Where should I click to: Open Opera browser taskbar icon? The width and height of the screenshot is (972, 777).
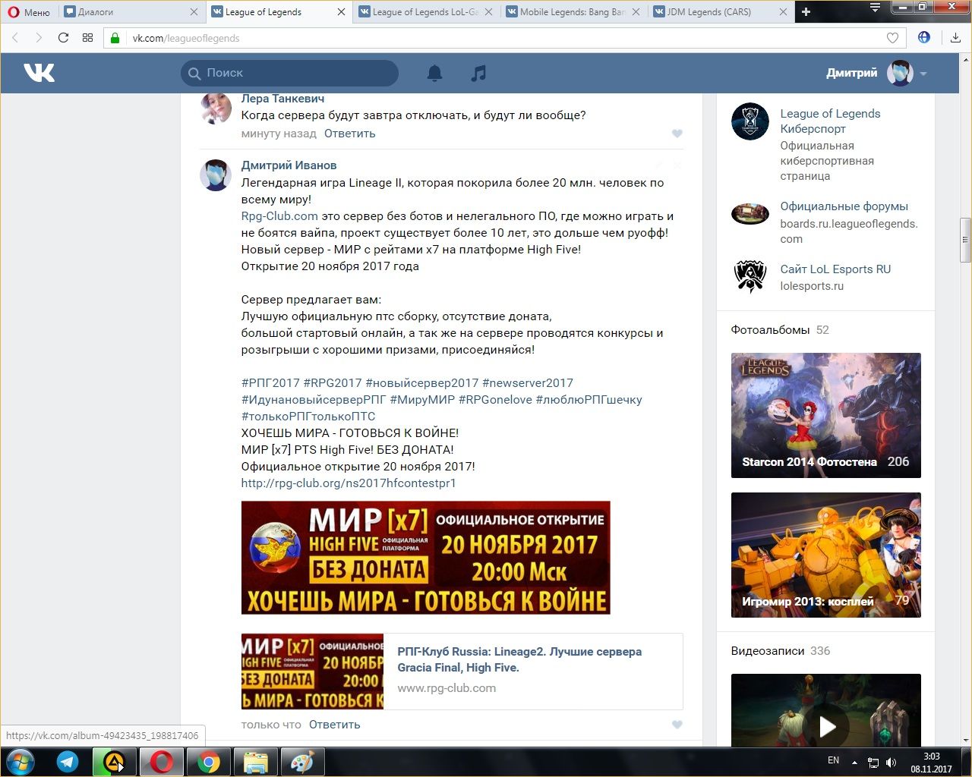[162, 762]
